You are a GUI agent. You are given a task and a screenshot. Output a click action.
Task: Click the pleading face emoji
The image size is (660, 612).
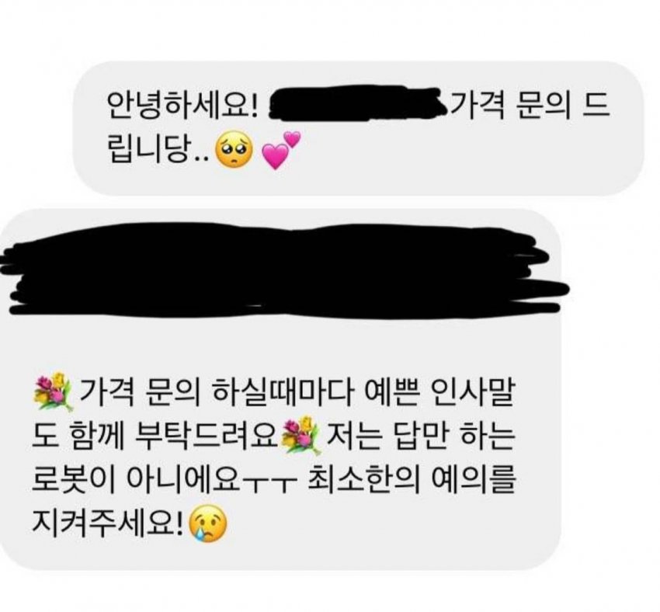coord(234,151)
